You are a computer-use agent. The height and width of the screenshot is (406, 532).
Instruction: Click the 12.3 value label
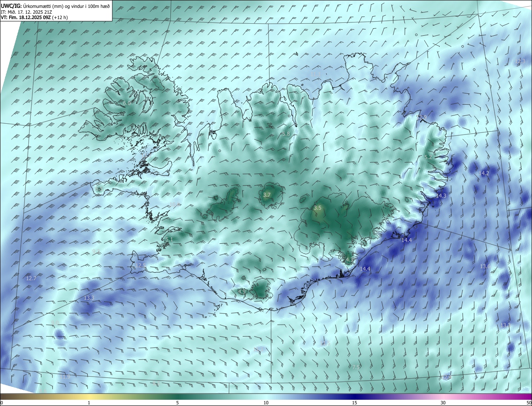[520, 61]
